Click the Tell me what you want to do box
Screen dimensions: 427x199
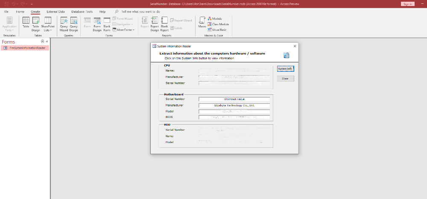coord(140,12)
